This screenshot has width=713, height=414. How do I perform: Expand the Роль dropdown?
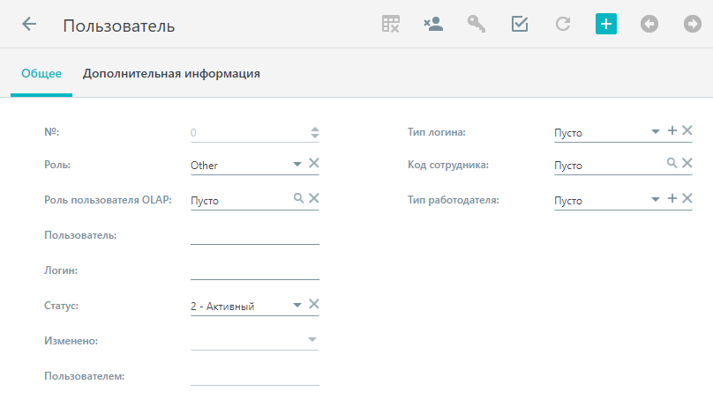[x=296, y=165]
